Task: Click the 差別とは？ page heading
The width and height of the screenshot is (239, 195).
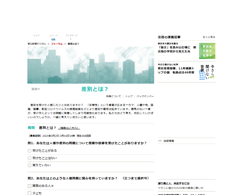Action: (x=95, y=89)
